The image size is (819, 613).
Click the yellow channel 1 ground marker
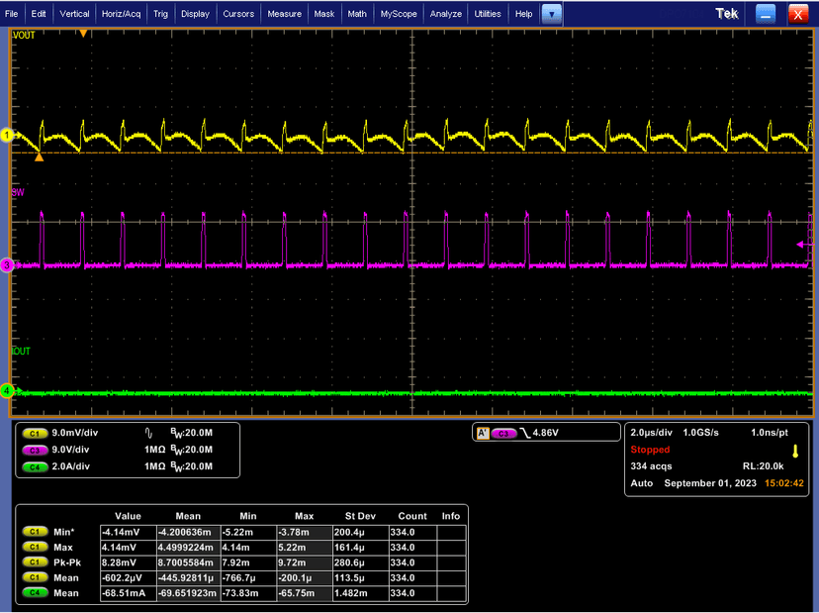6,136
